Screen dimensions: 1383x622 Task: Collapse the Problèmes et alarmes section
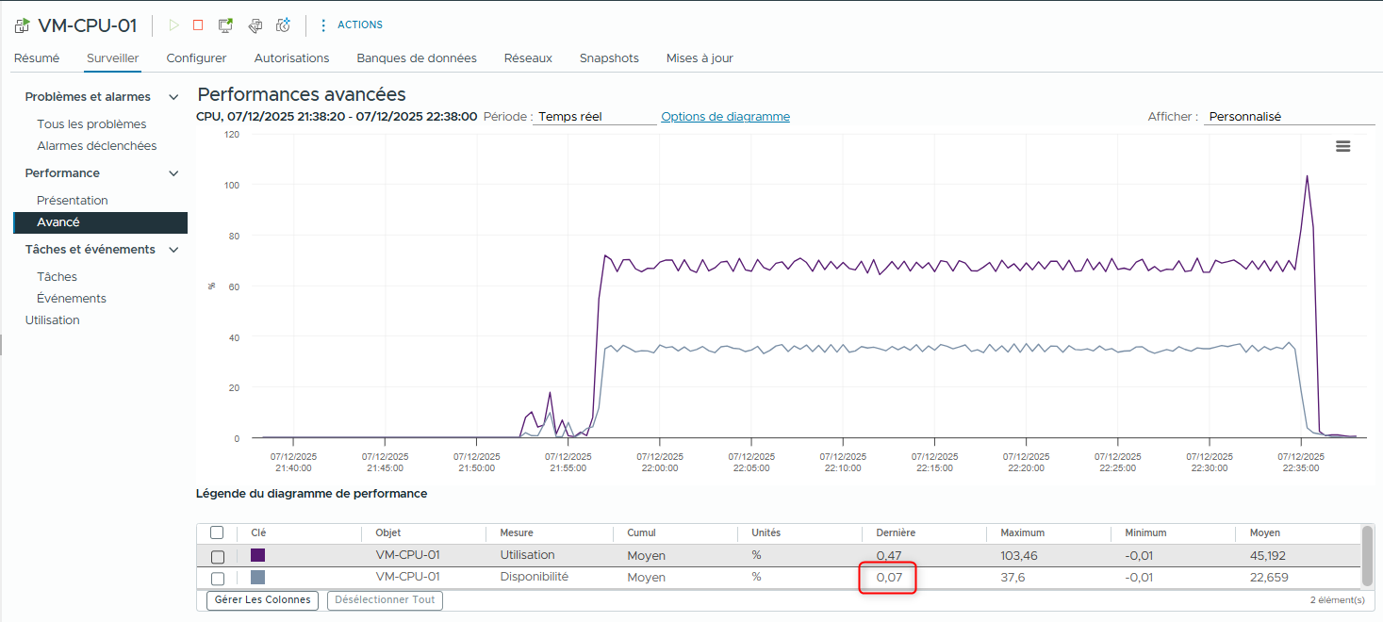[x=173, y=97]
